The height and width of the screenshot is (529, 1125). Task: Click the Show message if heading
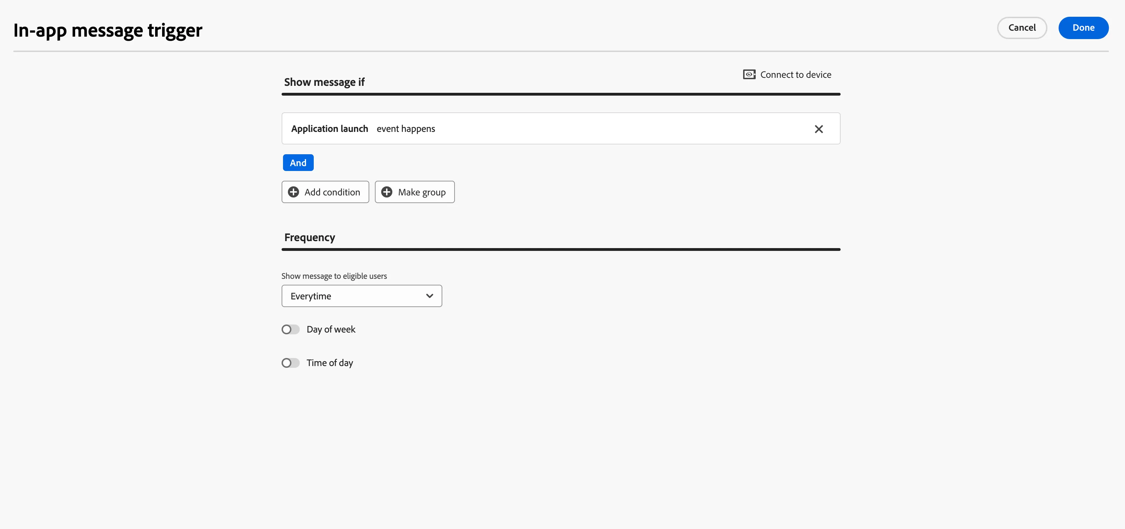pos(324,82)
